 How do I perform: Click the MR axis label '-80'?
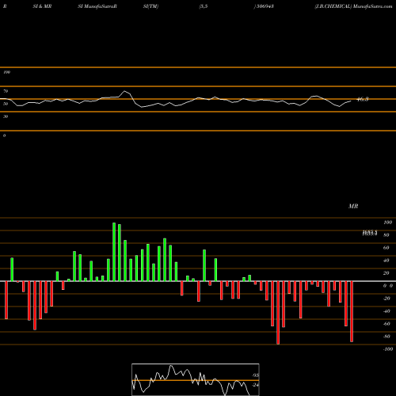(386, 337)
